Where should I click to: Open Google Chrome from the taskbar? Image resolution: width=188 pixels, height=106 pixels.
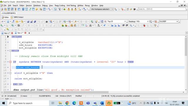click(x=67, y=103)
